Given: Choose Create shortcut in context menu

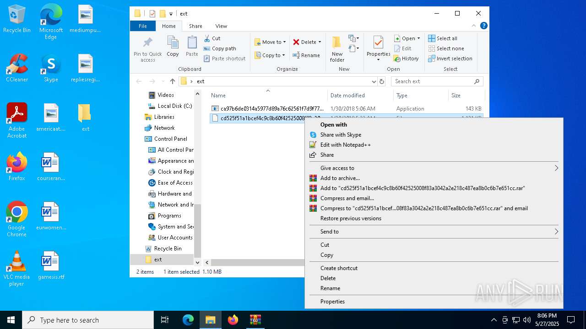Looking at the screenshot, I should 434,268.
